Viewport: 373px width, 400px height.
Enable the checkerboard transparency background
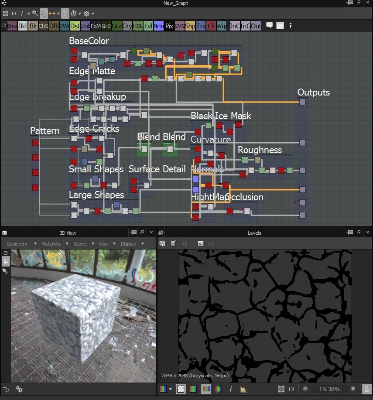click(x=181, y=389)
